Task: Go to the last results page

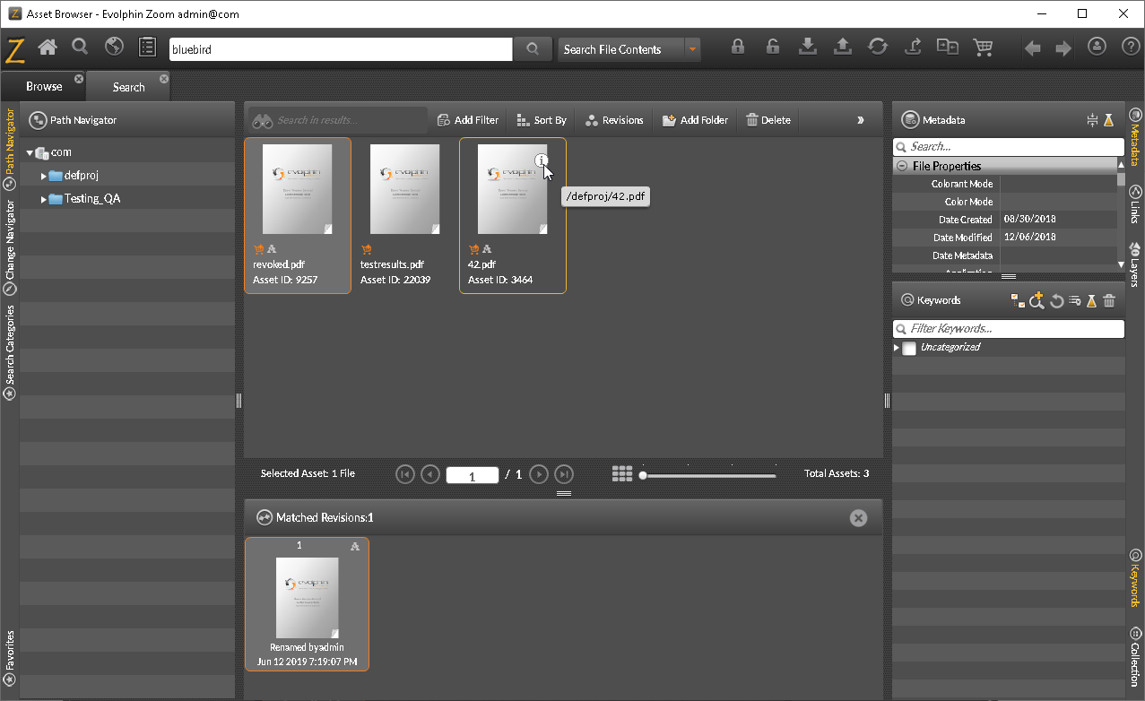Action: click(x=564, y=474)
